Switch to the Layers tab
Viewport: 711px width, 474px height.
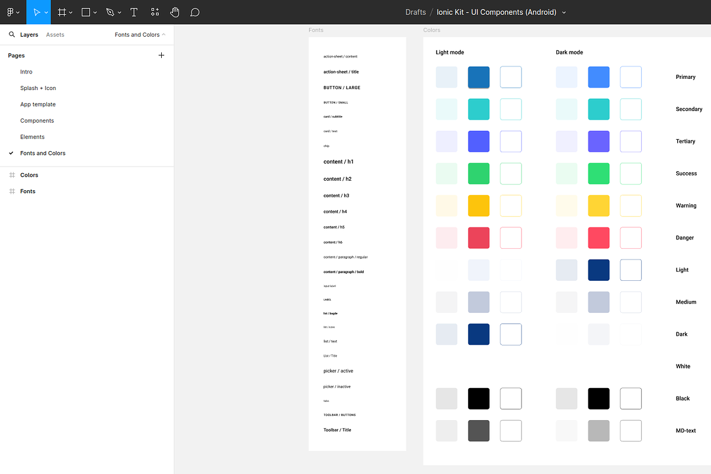pyautogui.click(x=29, y=34)
